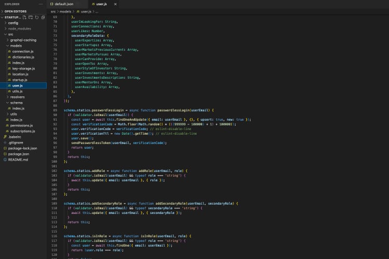Open the Explorer more actions ellipsis

click(x=40, y=4)
